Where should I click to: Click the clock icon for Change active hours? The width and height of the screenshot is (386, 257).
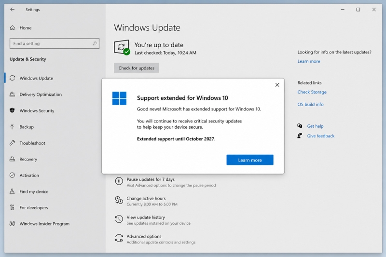click(119, 201)
